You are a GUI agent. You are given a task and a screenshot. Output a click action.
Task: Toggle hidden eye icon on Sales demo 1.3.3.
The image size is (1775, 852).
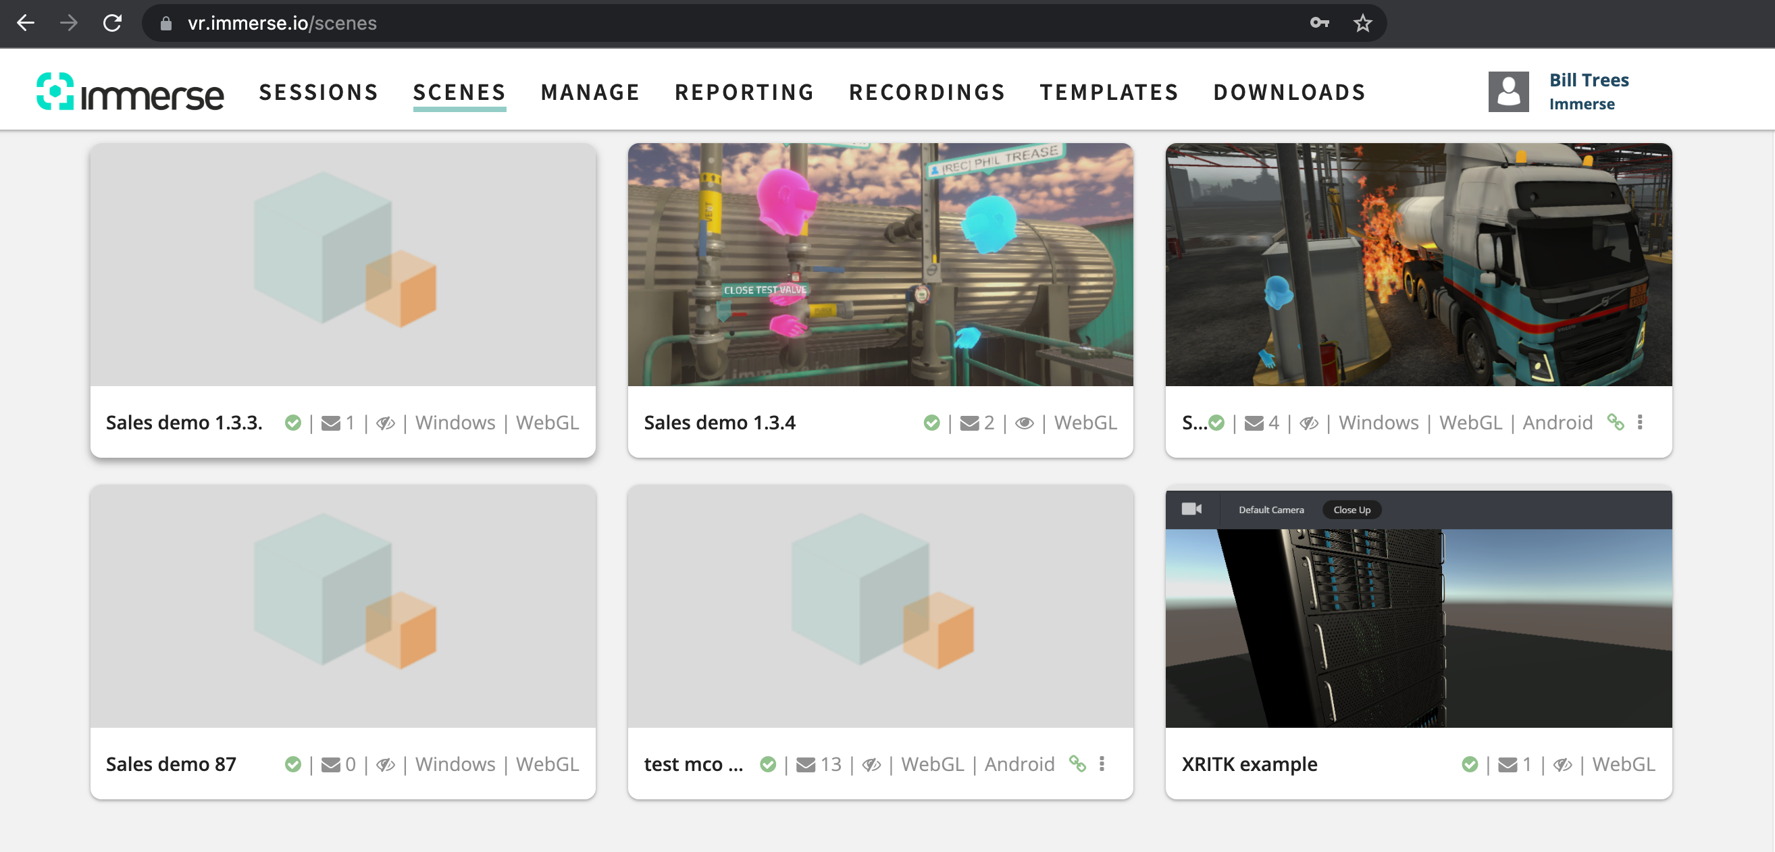385,423
